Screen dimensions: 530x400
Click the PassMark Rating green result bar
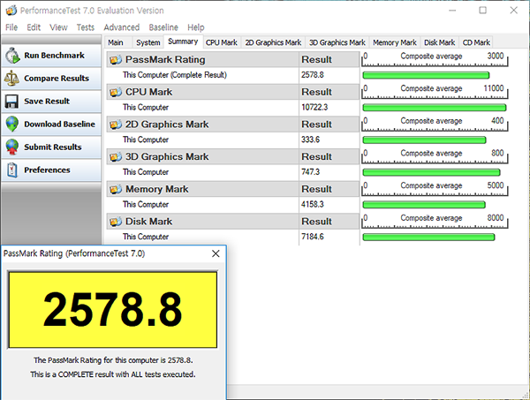(x=426, y=75)
